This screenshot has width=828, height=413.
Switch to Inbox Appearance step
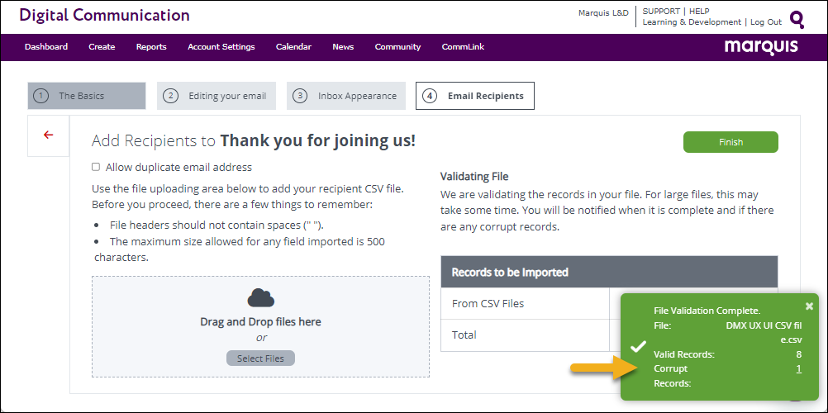346,96
